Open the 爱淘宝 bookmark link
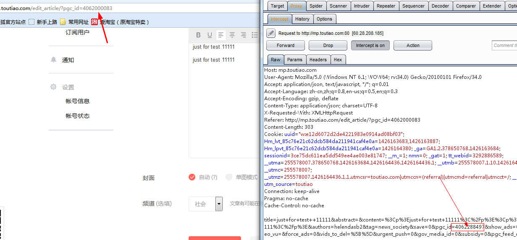The height and width of the screenshot is (240, 517). (124, 22)
